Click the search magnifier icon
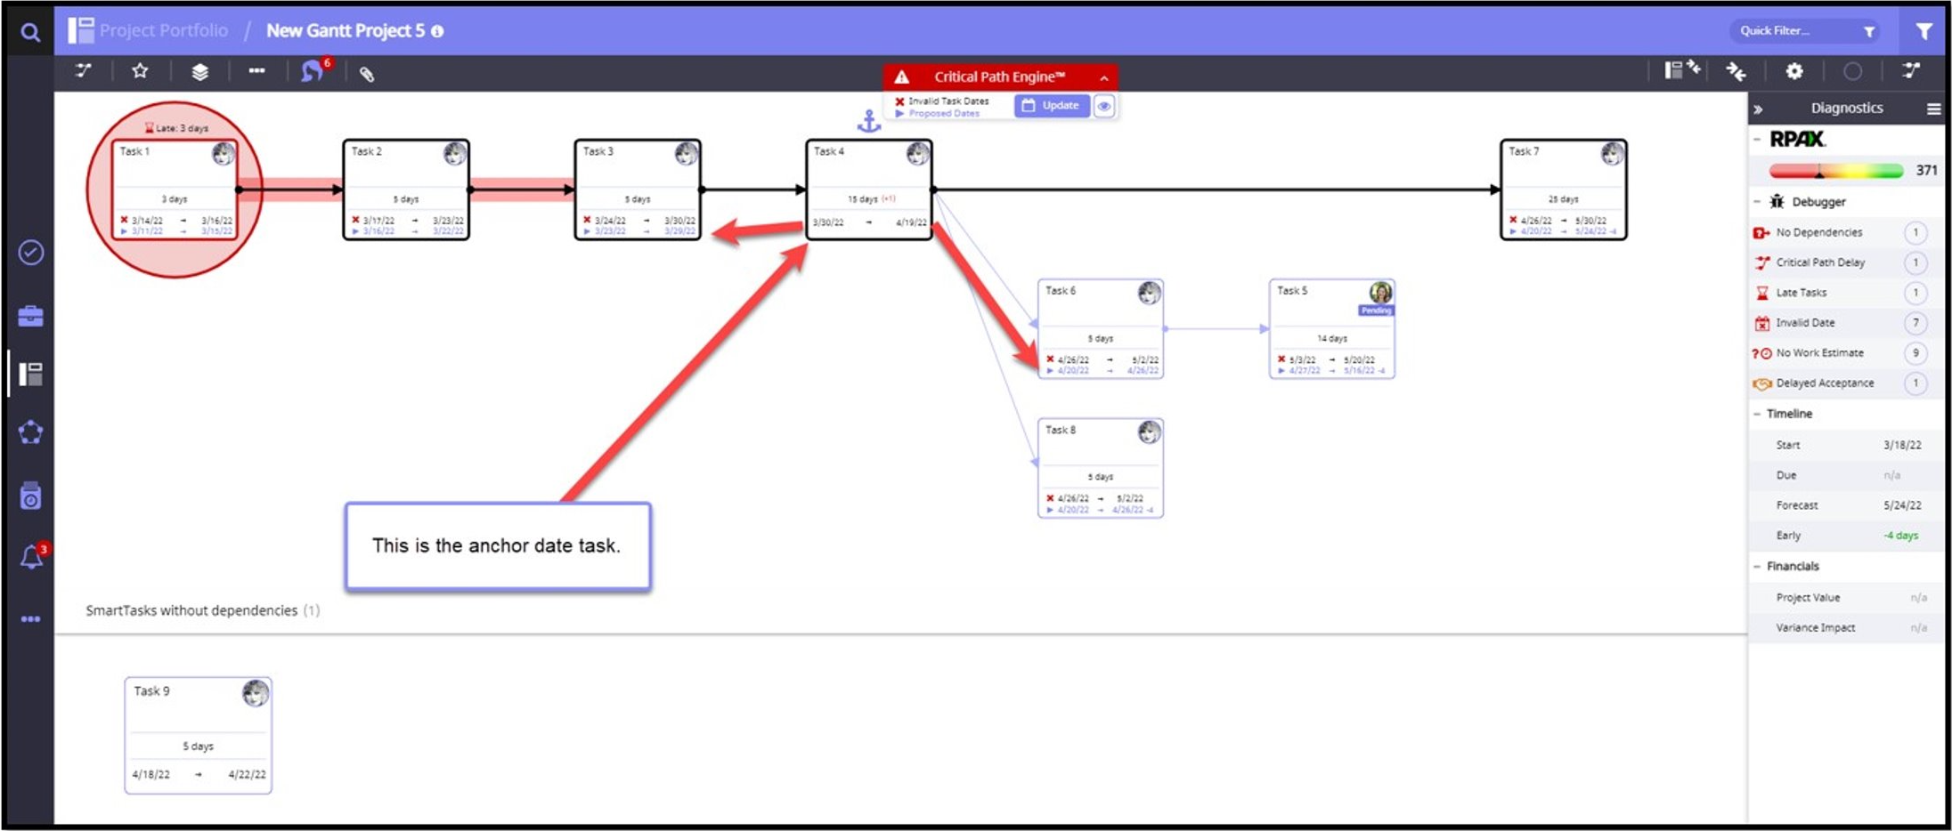This screenshot has width=1952, height=831. (30, 33)
